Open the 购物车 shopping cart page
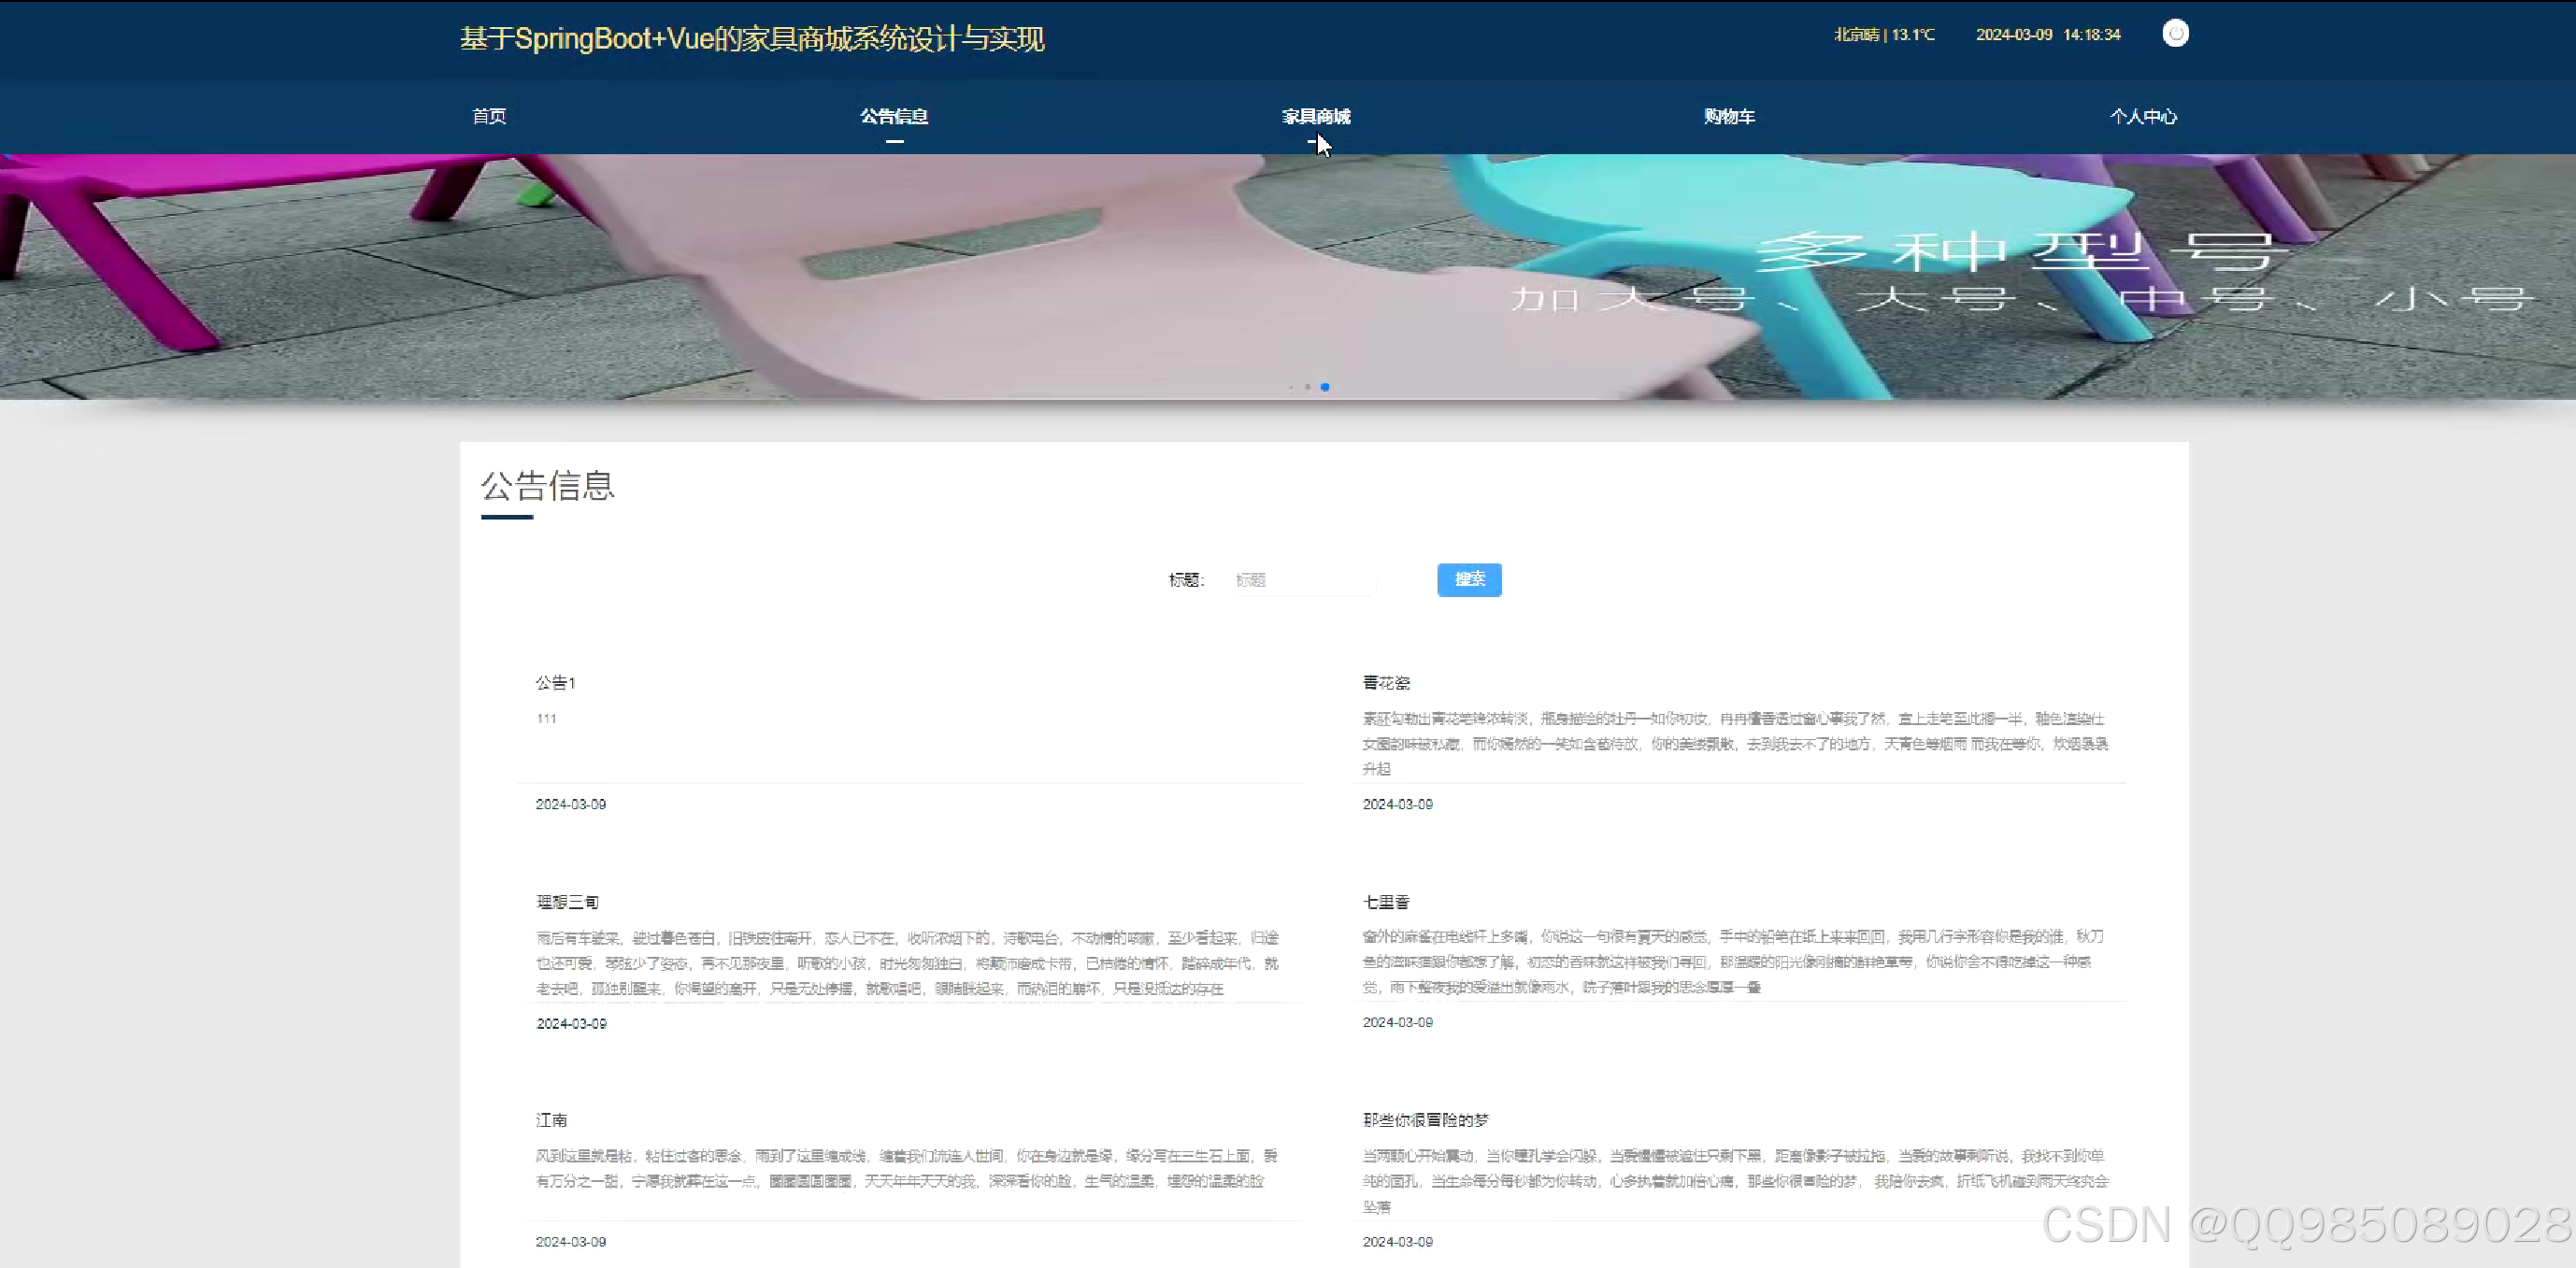Screen dimensions: 2576x1268 [x=1730, y=116]
